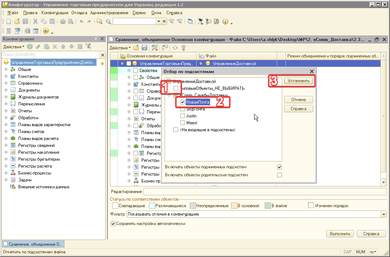
Task: Expand the Документы tree node on left
Action: coord(6,90)
